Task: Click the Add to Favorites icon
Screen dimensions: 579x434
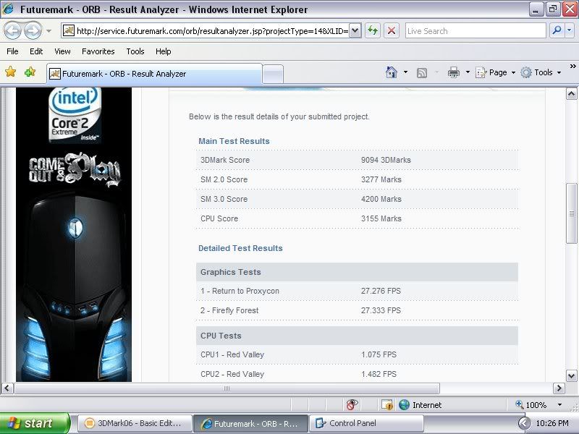Action: (30, 72)
